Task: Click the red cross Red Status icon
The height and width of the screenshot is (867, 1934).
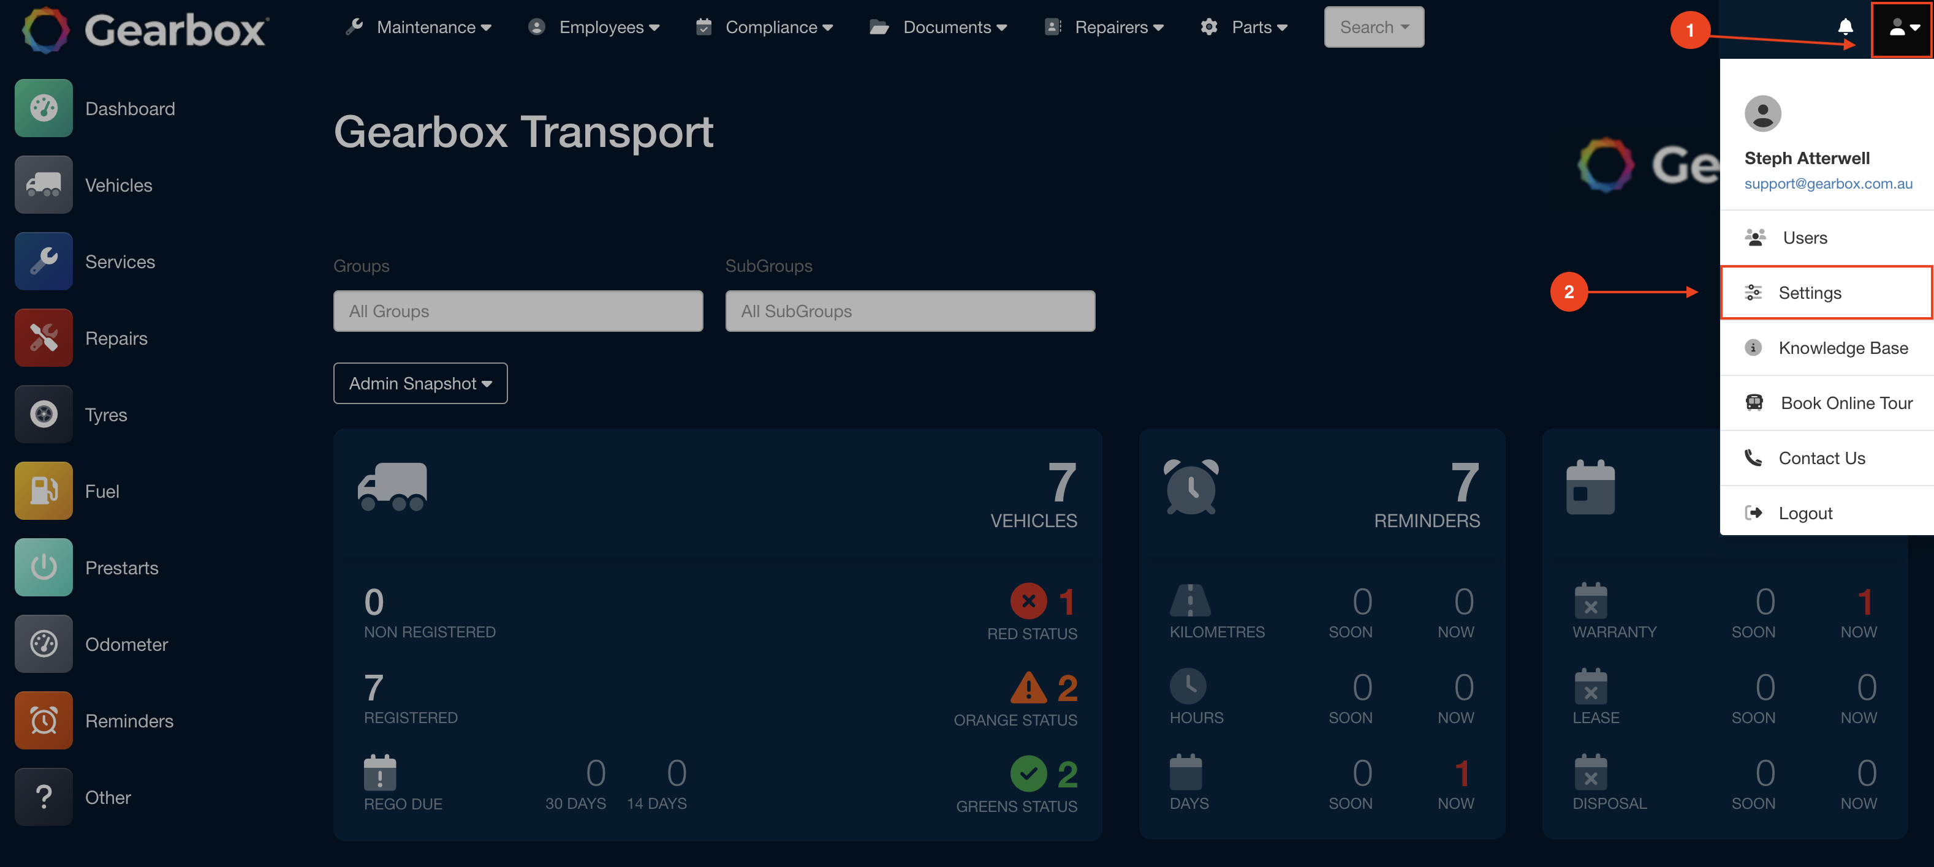Action: (x=1028, y=601)
